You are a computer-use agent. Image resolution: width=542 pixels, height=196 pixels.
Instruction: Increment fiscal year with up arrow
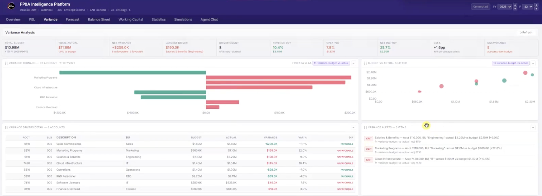[x=515, y=5]
